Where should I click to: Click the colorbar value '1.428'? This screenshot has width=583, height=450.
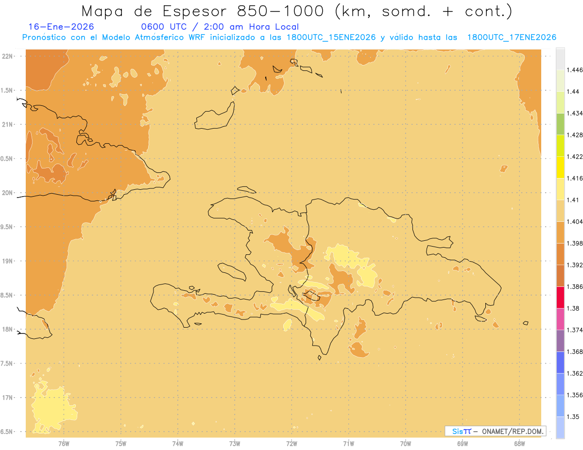pos(575,135)
